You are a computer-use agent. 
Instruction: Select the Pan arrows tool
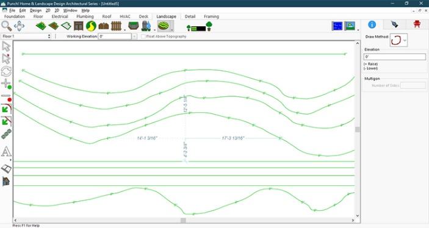tap(19, 26)
